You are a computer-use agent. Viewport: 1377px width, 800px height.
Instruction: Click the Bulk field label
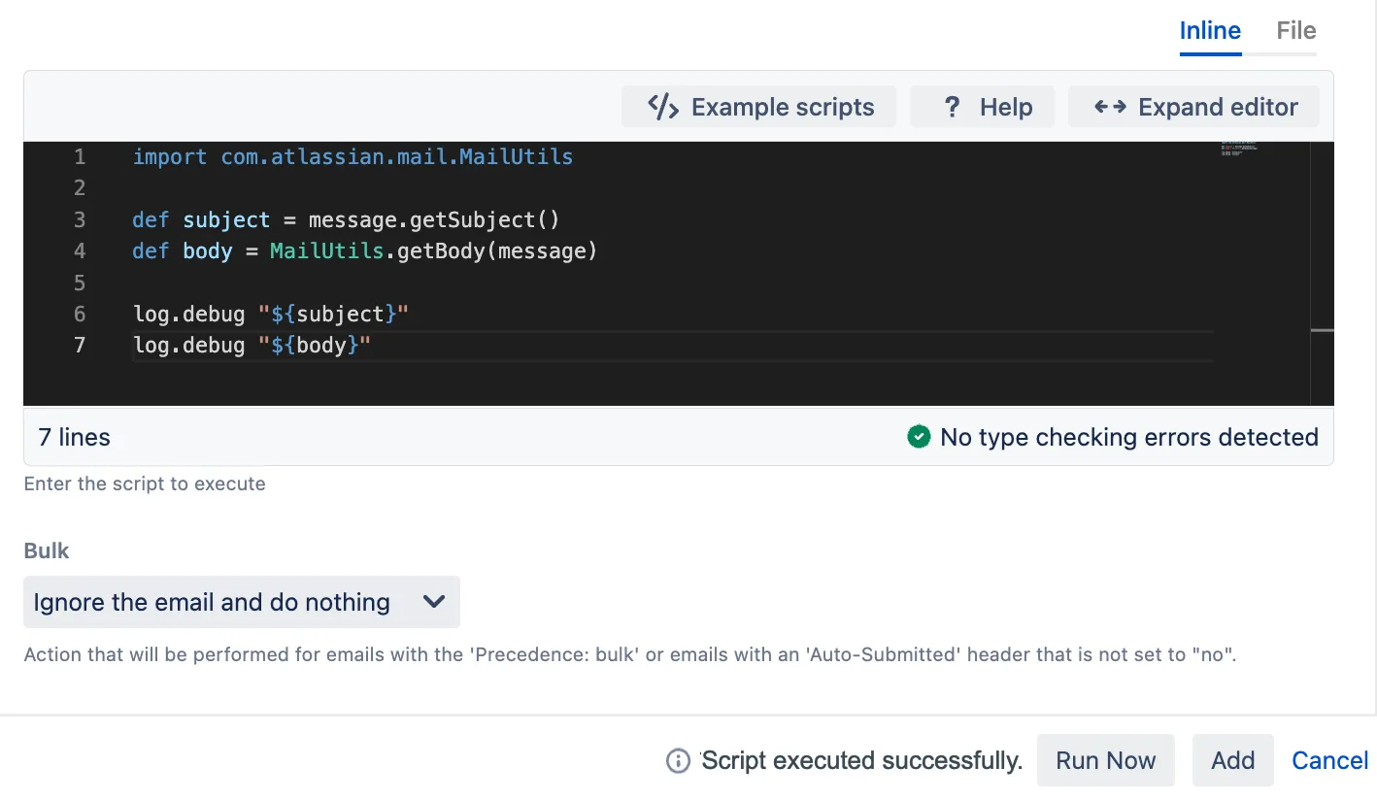47,550
